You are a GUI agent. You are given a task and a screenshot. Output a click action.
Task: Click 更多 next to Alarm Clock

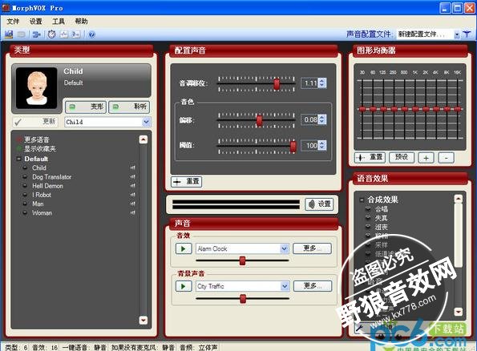[312, 248]
